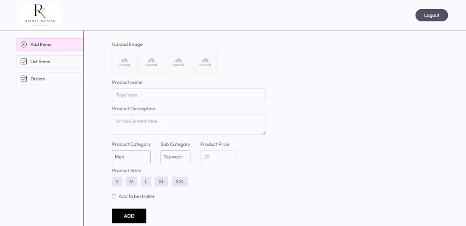Click the Rohit Kumar logo
This screenshot has width=466, height=226.
[x=40, y=14]
